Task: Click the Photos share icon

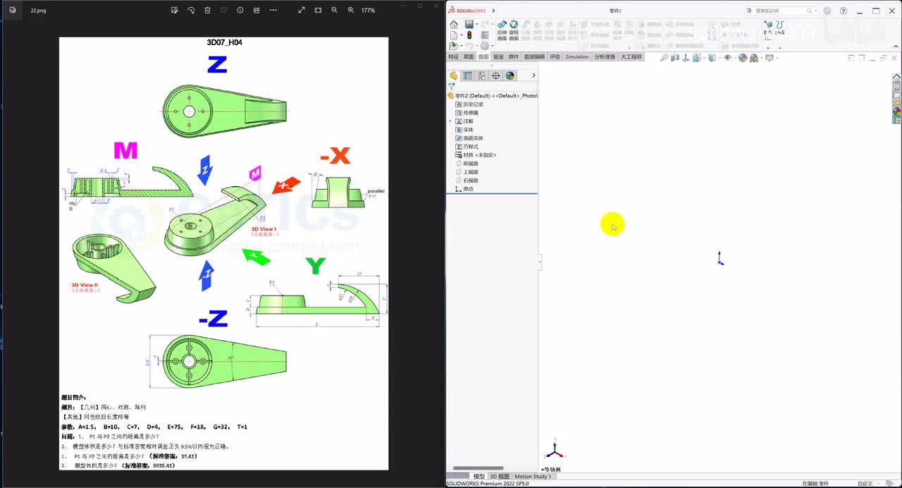Action: [x=257, y=11]
